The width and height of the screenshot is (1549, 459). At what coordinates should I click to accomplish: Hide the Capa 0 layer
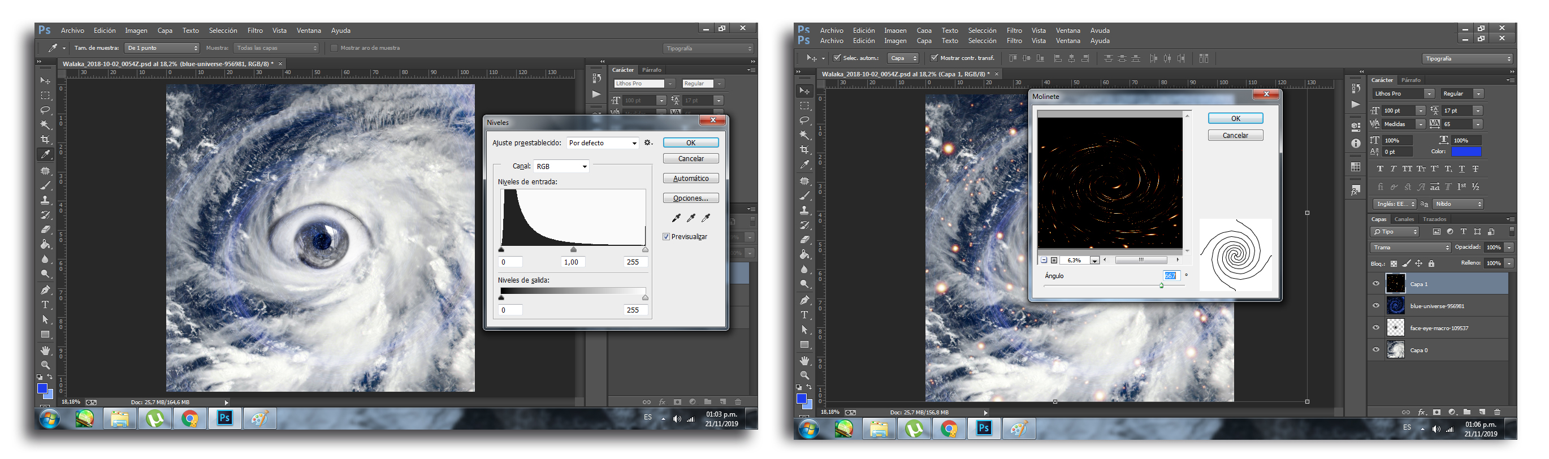[1376, 349]
